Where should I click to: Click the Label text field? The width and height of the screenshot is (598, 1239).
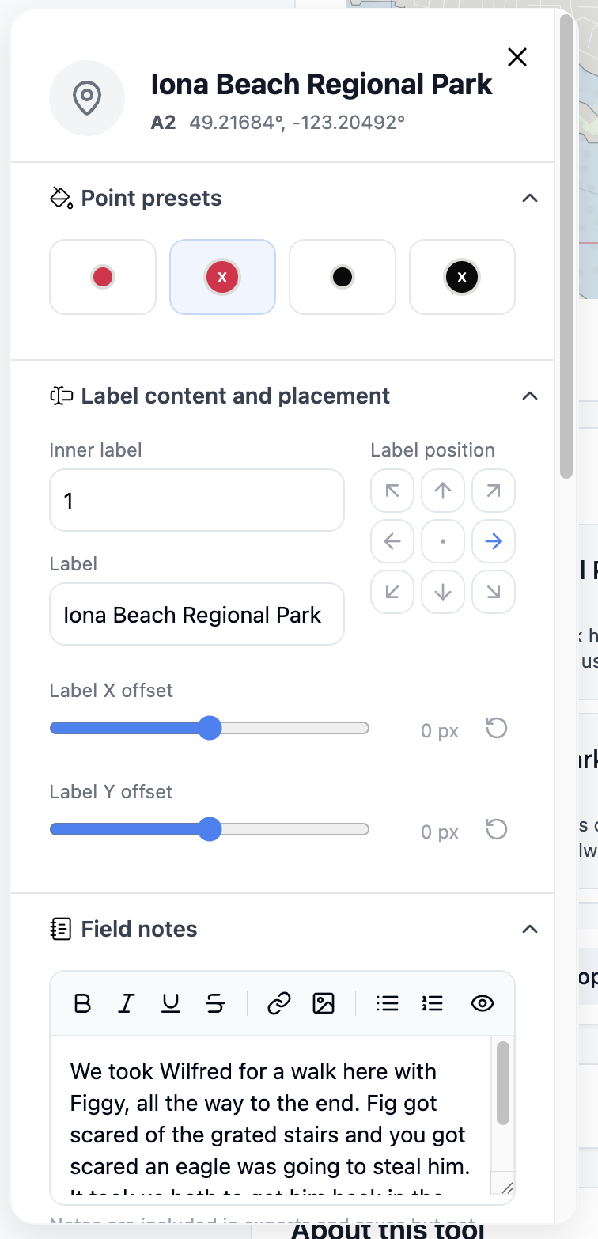(197, 615)
